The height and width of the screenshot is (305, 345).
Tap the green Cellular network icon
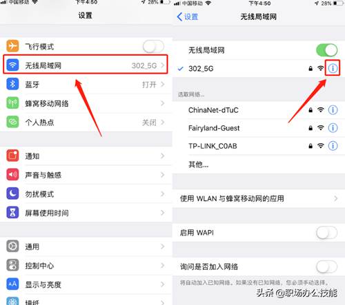[12, 103]
